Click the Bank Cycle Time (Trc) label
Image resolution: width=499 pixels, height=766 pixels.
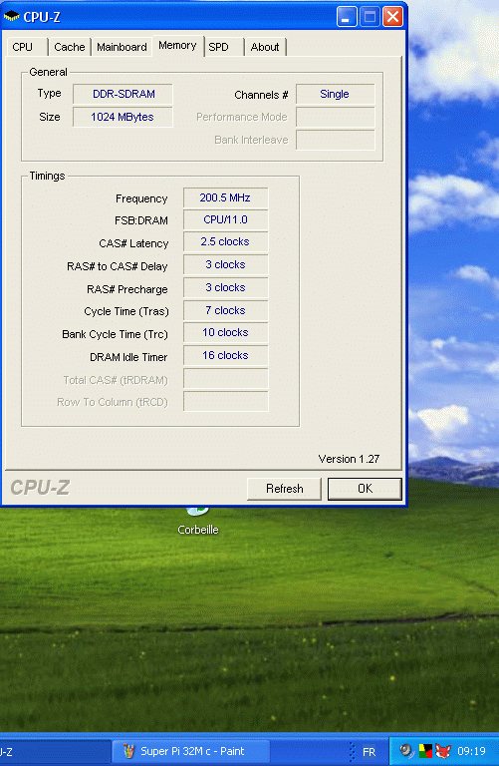coord(115,334)
